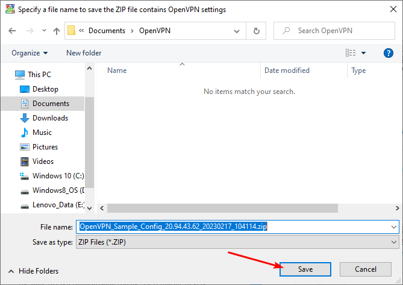Screen dimensions: 403x285
Task: Click the Save button
Action: pyautogui.click(x=305, y=269)
